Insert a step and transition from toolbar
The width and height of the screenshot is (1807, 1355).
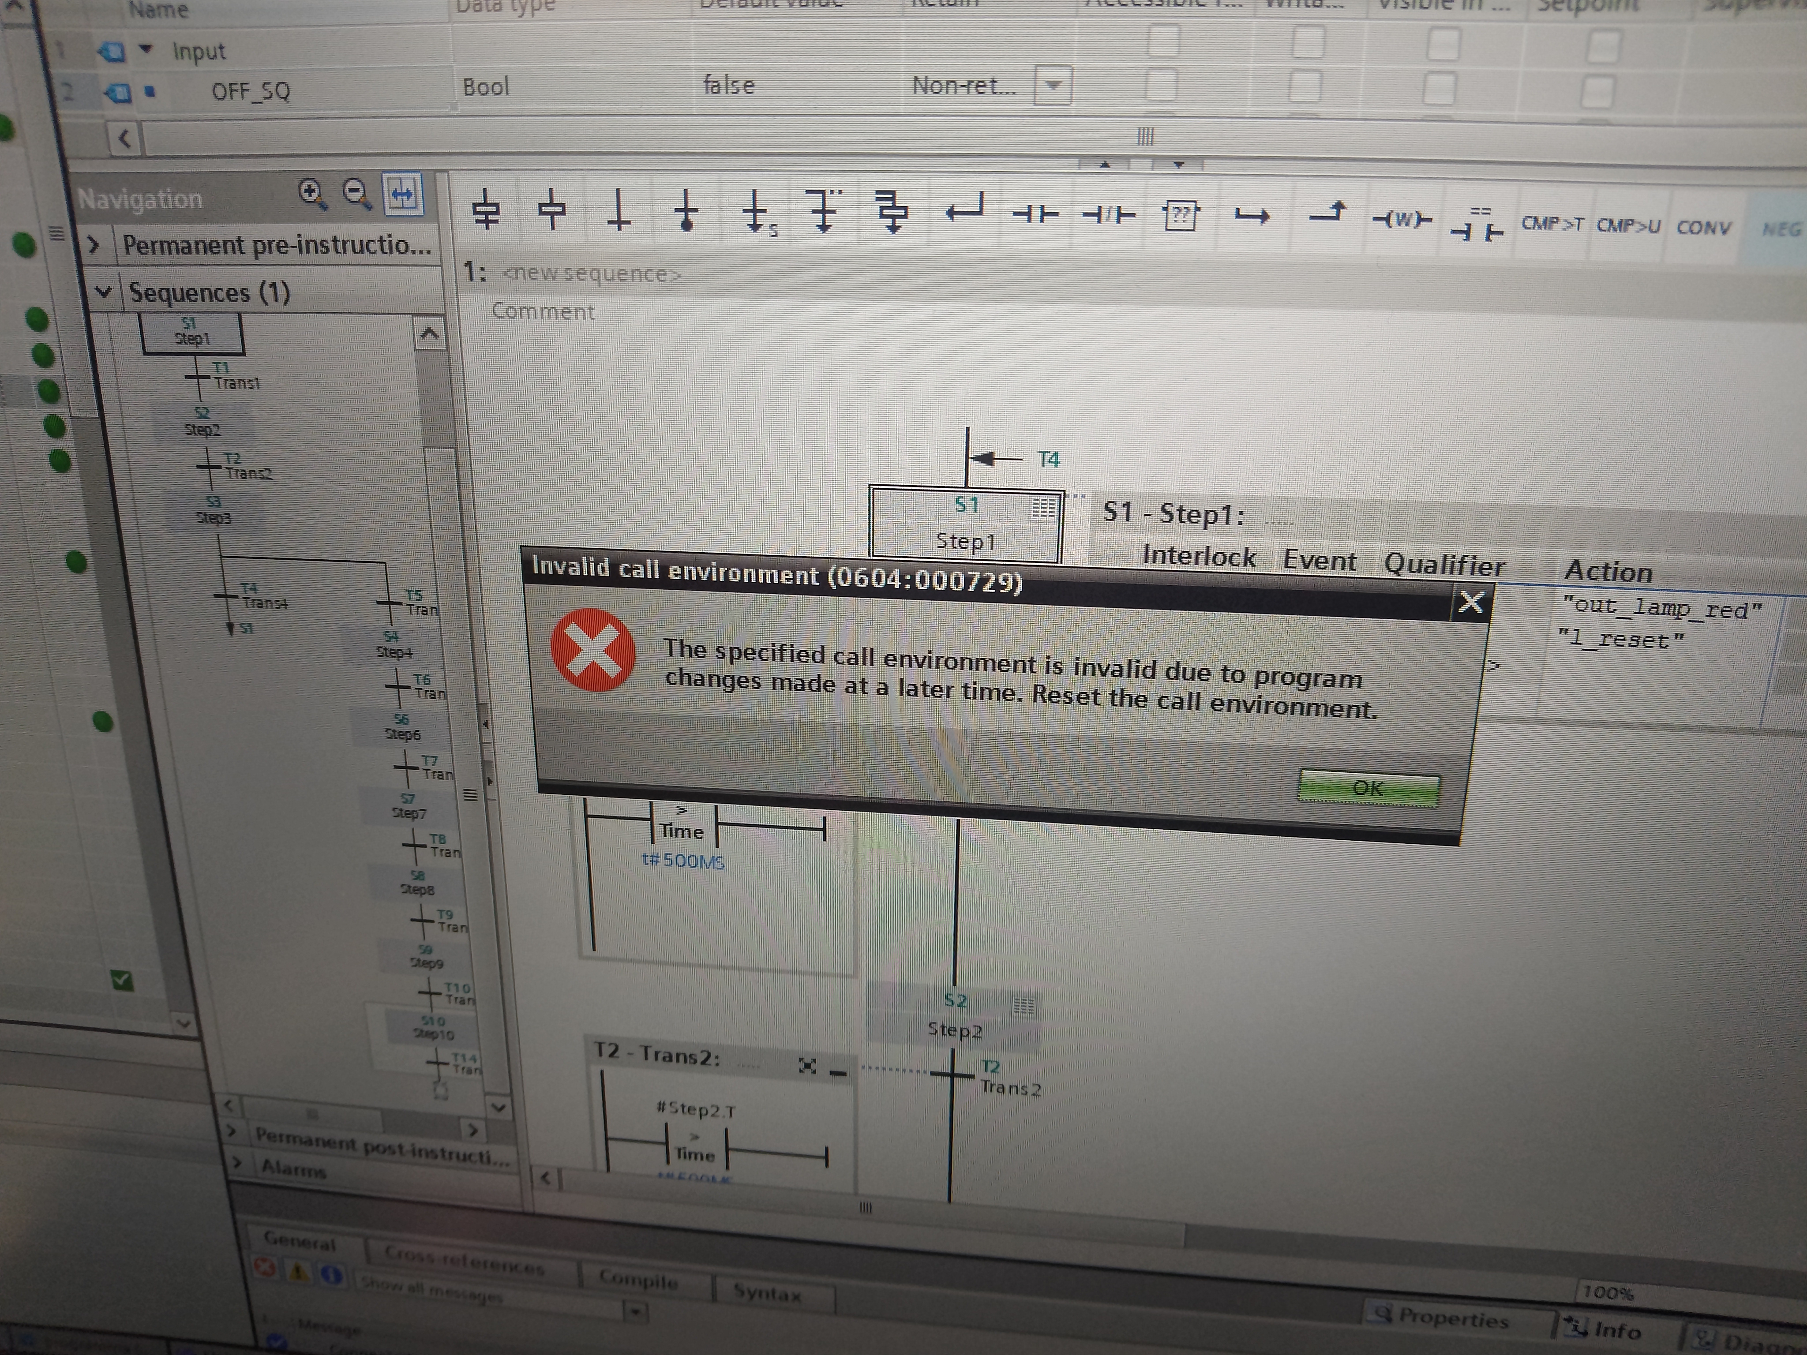pyautogui.click(x=486, y=210)
